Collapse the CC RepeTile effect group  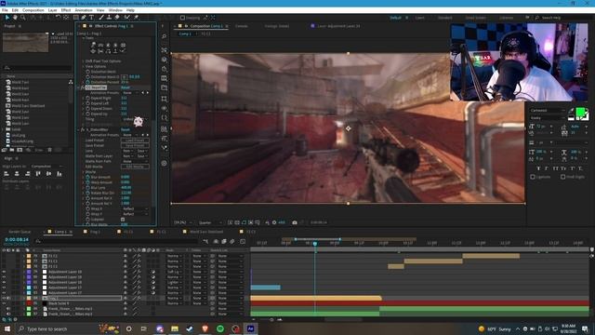[x=79, y=87]
